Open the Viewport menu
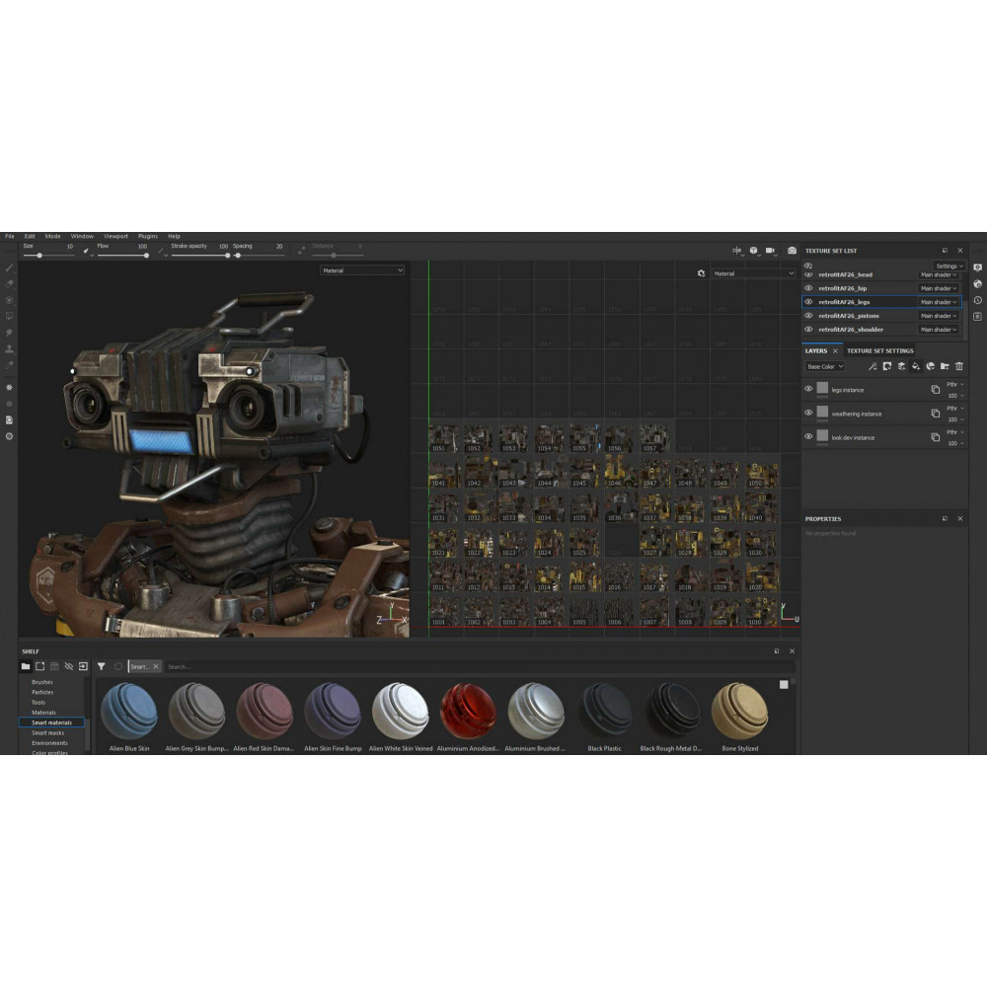This screenshot has height=987, width=987. click(115, 237)
